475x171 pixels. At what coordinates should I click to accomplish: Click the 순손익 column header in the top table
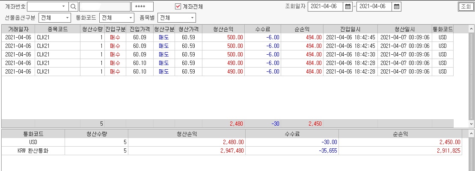(302, 29)
